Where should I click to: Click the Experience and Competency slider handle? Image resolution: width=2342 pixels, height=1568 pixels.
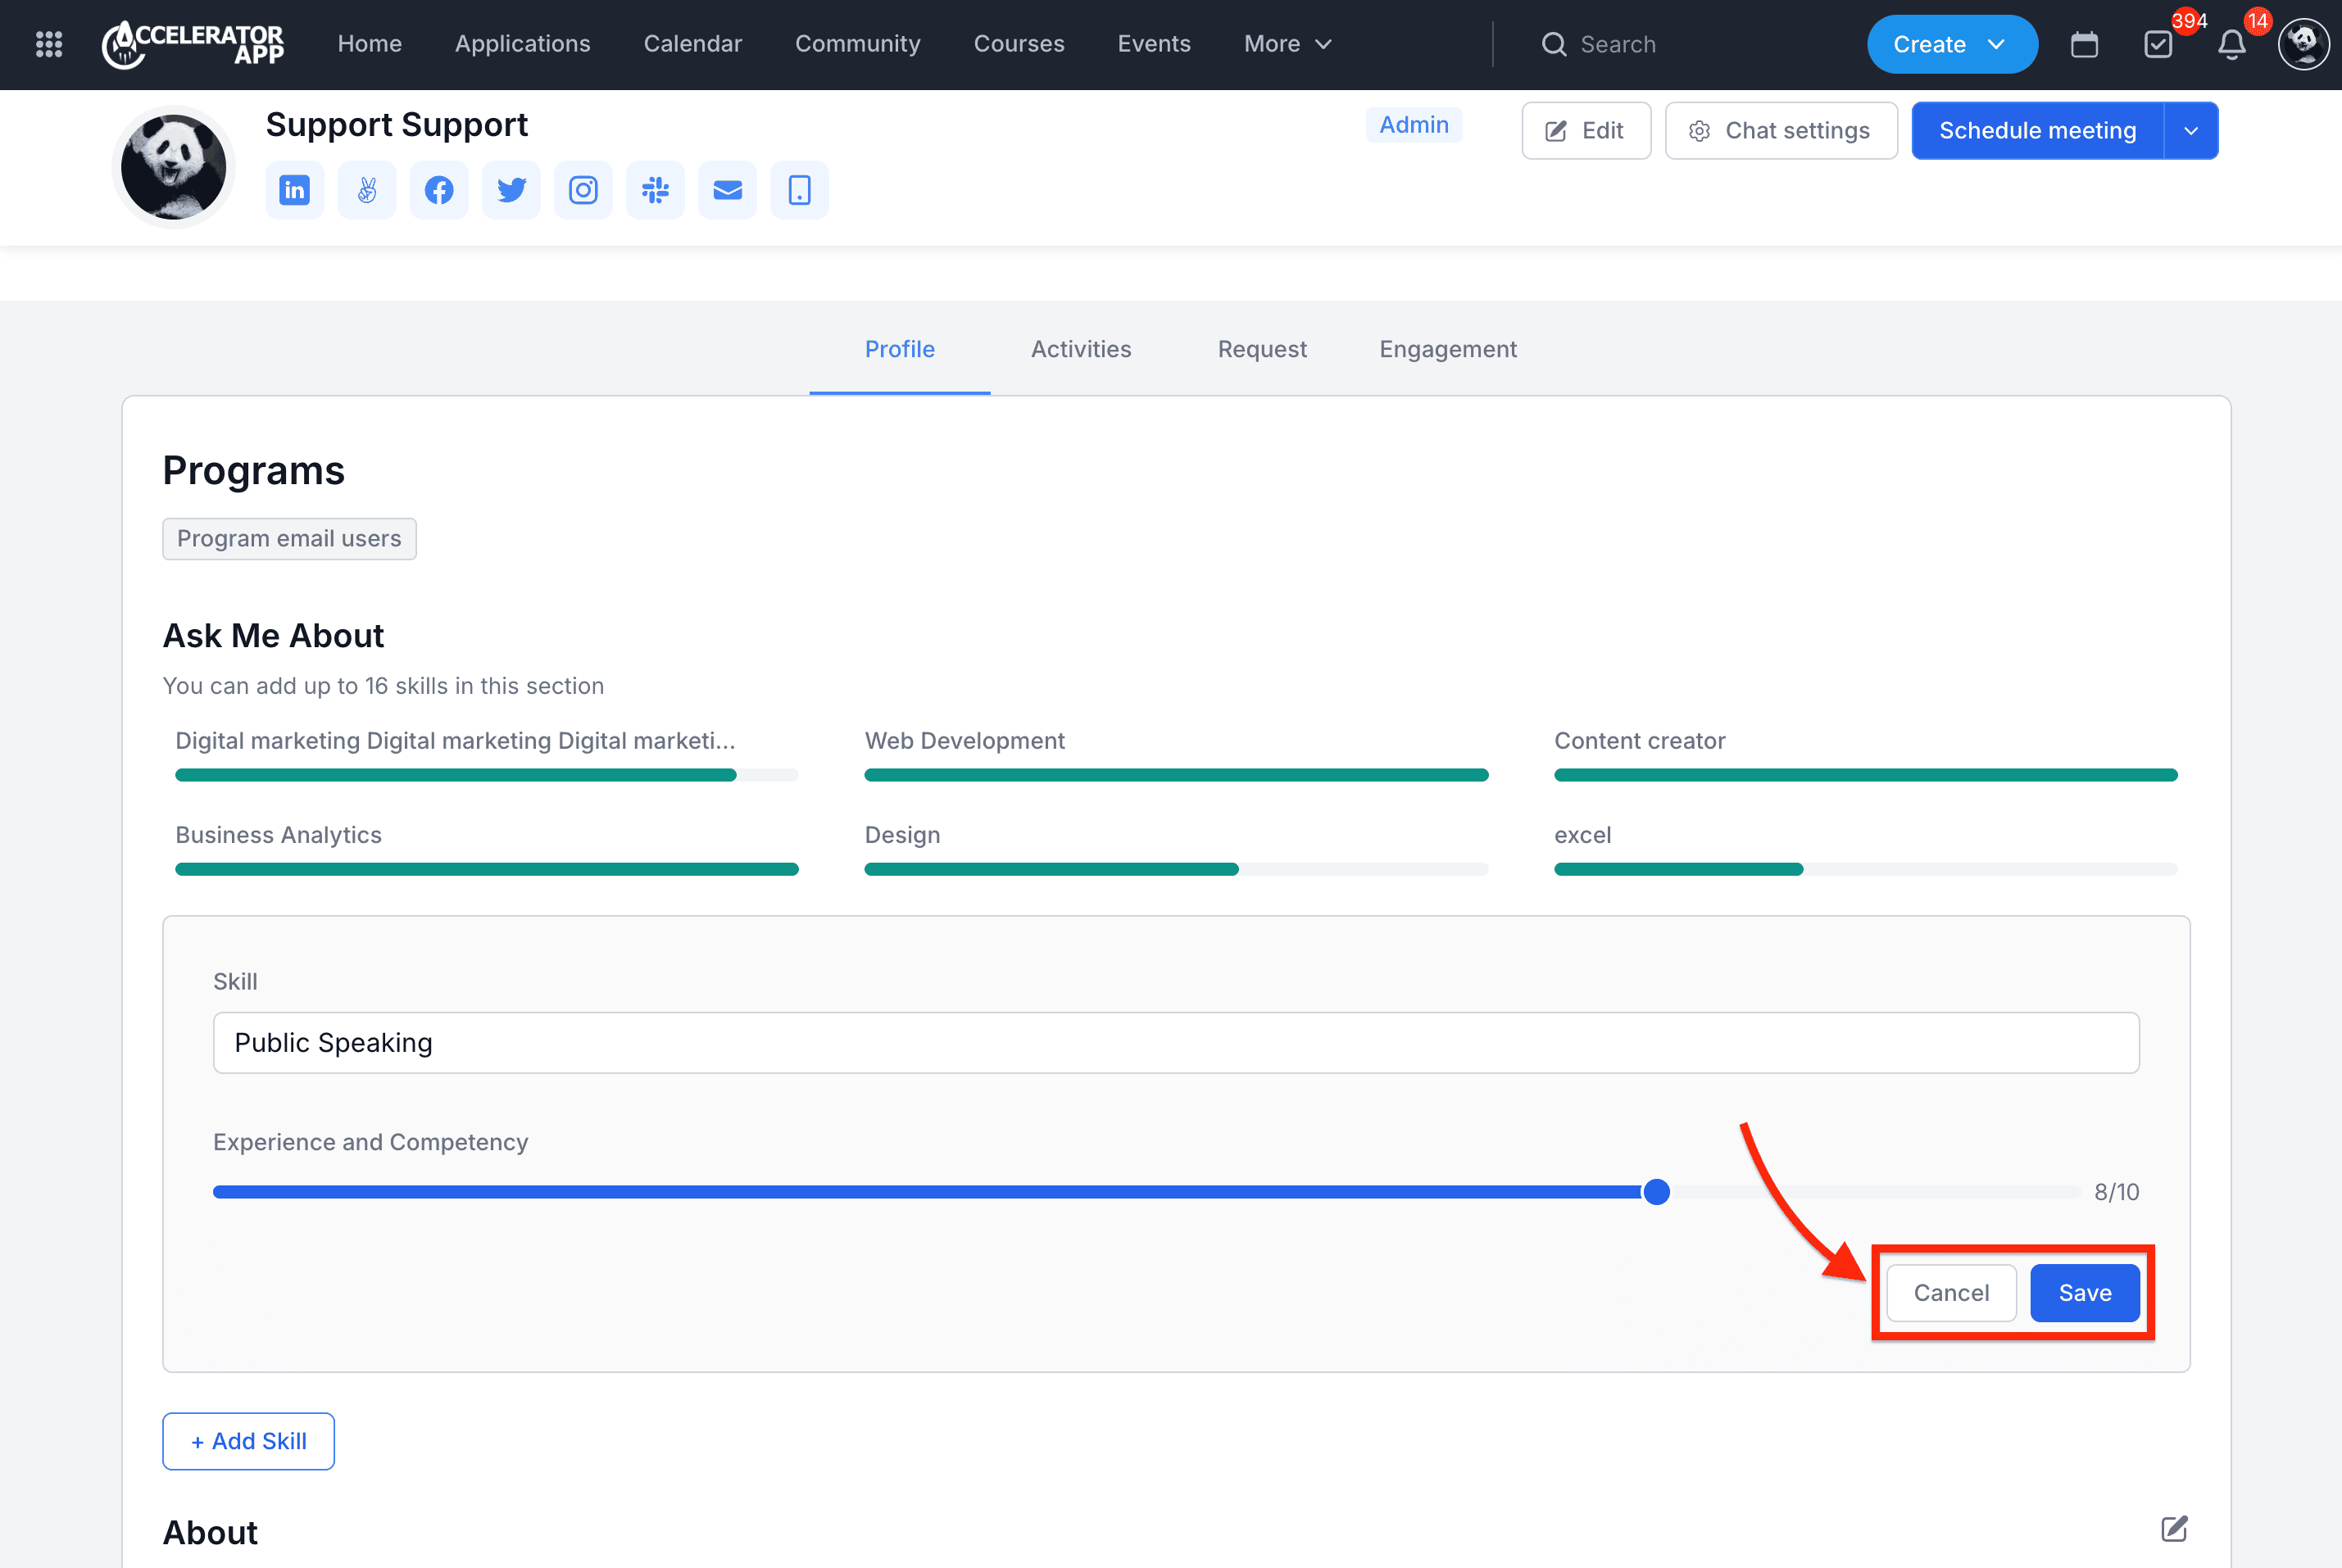(1656, 1192)
